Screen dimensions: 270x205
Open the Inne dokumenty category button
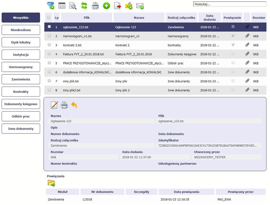click(x=21, y=129)
